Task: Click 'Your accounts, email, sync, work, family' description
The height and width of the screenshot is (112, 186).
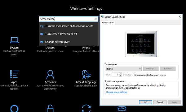Action: click(x=50, y=87)
